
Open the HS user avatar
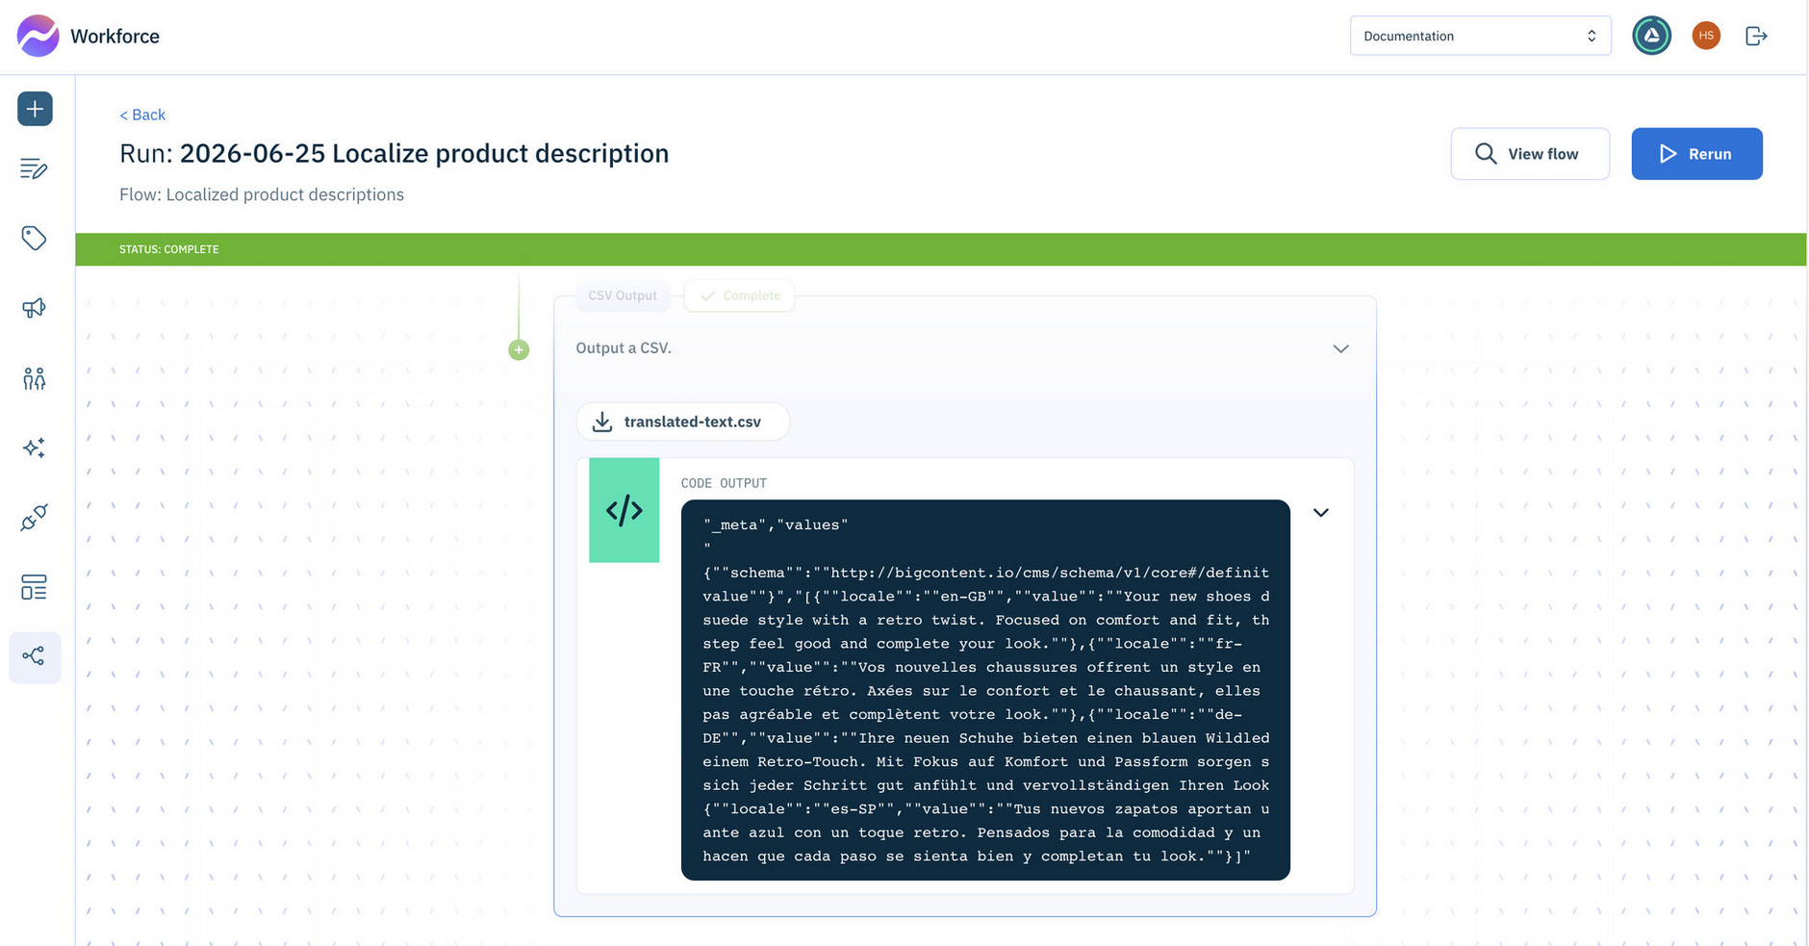pos(1706,36)
